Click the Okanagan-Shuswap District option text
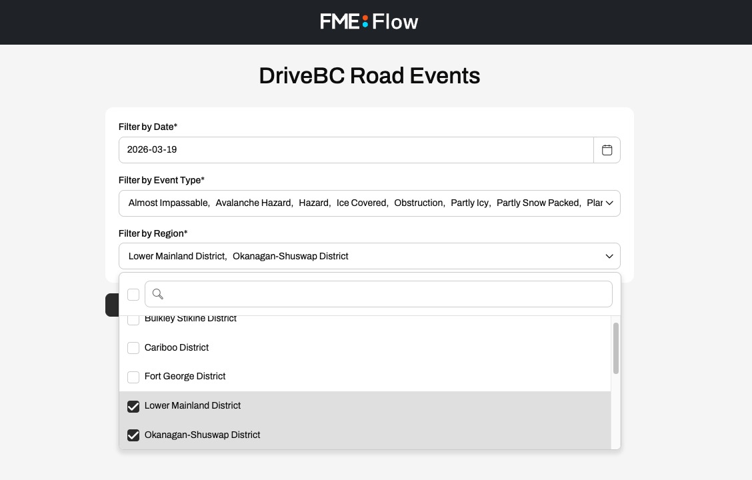 point(202,435)
